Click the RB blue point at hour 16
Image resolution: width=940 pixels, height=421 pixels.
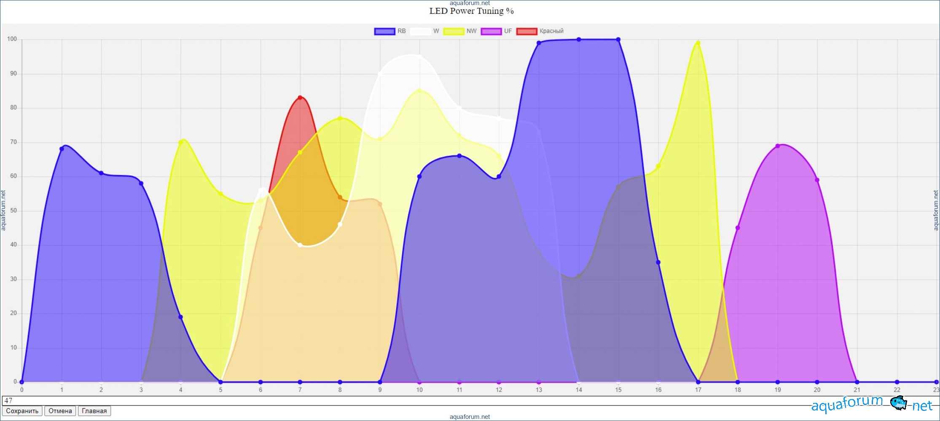[658, 262]
